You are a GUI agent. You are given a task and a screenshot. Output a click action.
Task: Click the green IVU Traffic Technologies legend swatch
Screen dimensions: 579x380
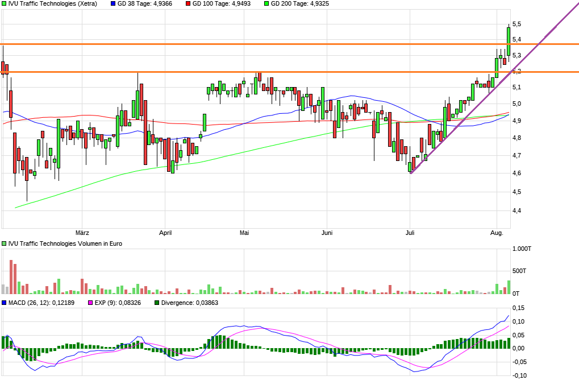pos(4,3)
